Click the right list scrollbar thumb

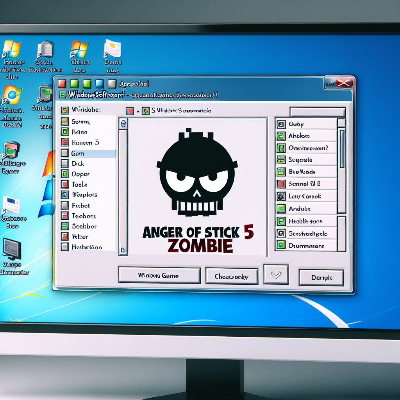click(x=342, y=149)
